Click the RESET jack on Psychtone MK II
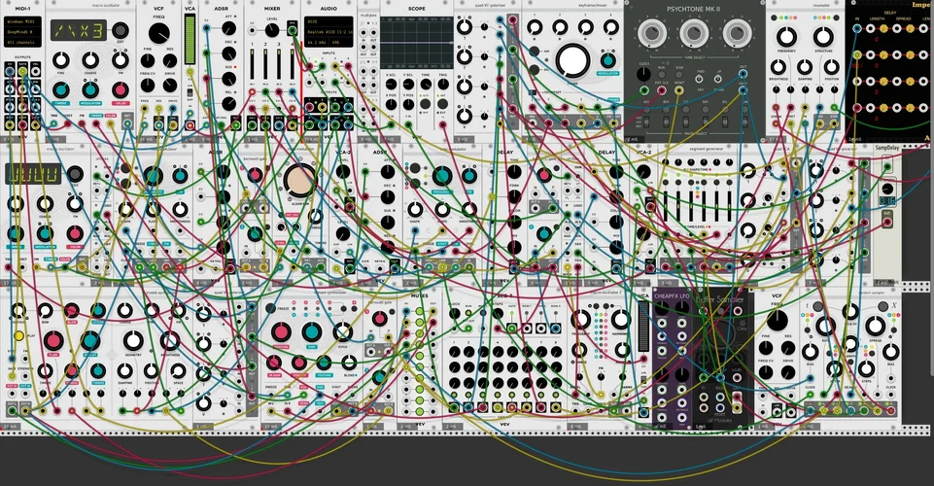This screenshot has width=934, height=486. pos(679,90)
